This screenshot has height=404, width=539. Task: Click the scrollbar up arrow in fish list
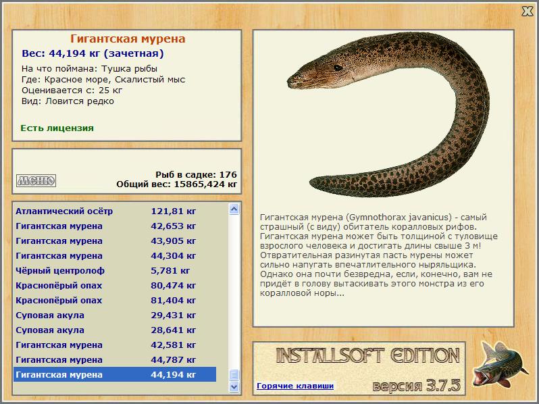tap(234, 209)
